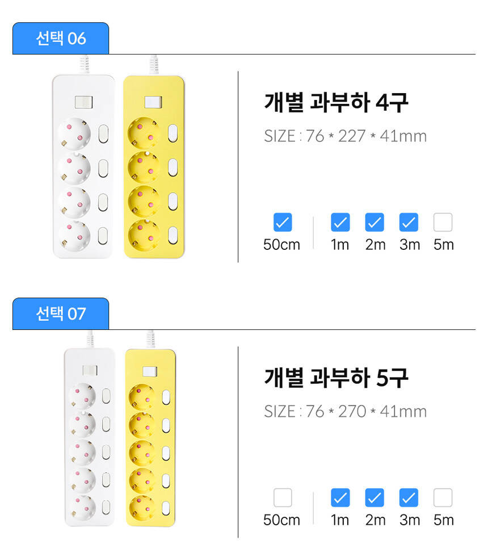Enable 50cm checkbox under 개별 과부하 5구
The width and height of the screenshot is (488, 557).
(282, 498)
